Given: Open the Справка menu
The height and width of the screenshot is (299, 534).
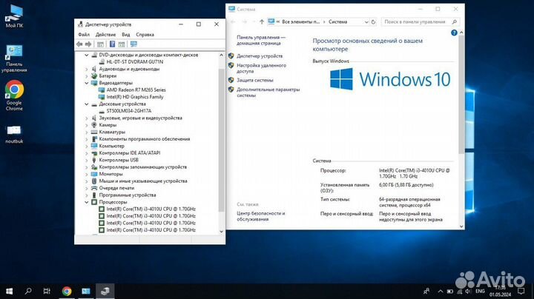Looking at the screenshot, I should coord(145,35).
